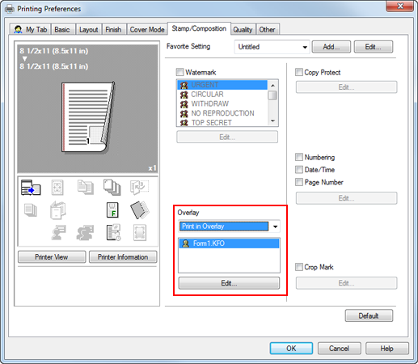Click the grayed page frame icon with corner marks
418x364 pixels.
point(140,232)
